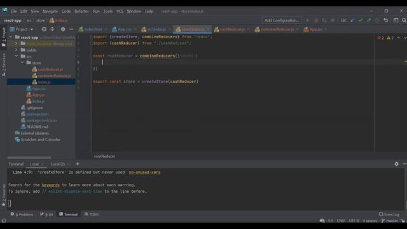Click the Git history clock icon
This screenshot has width=407, height=229.
pyautogui.click(x=377, y=20)
